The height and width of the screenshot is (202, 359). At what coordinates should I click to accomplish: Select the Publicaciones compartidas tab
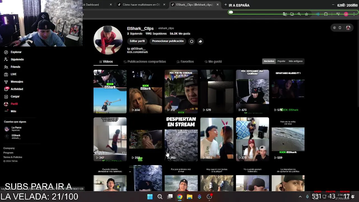tap(145, 62)
